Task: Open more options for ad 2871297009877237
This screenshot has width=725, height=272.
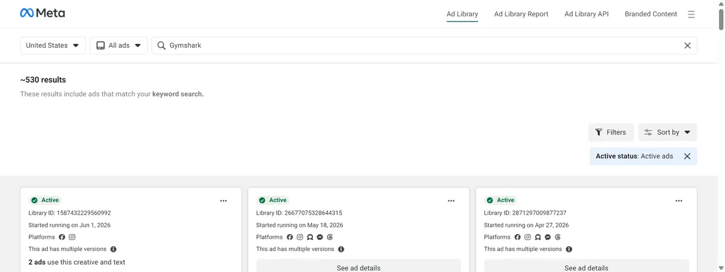Action: [679, 201]
